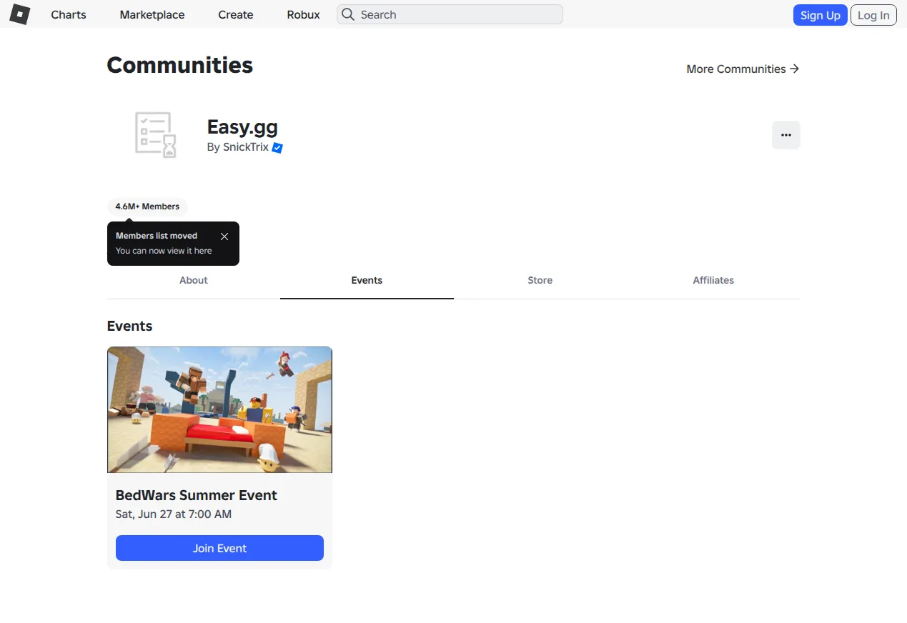Screen dimensions: 907x623
Task: Join the BedWars Summer Event
Action: [219, 548]
